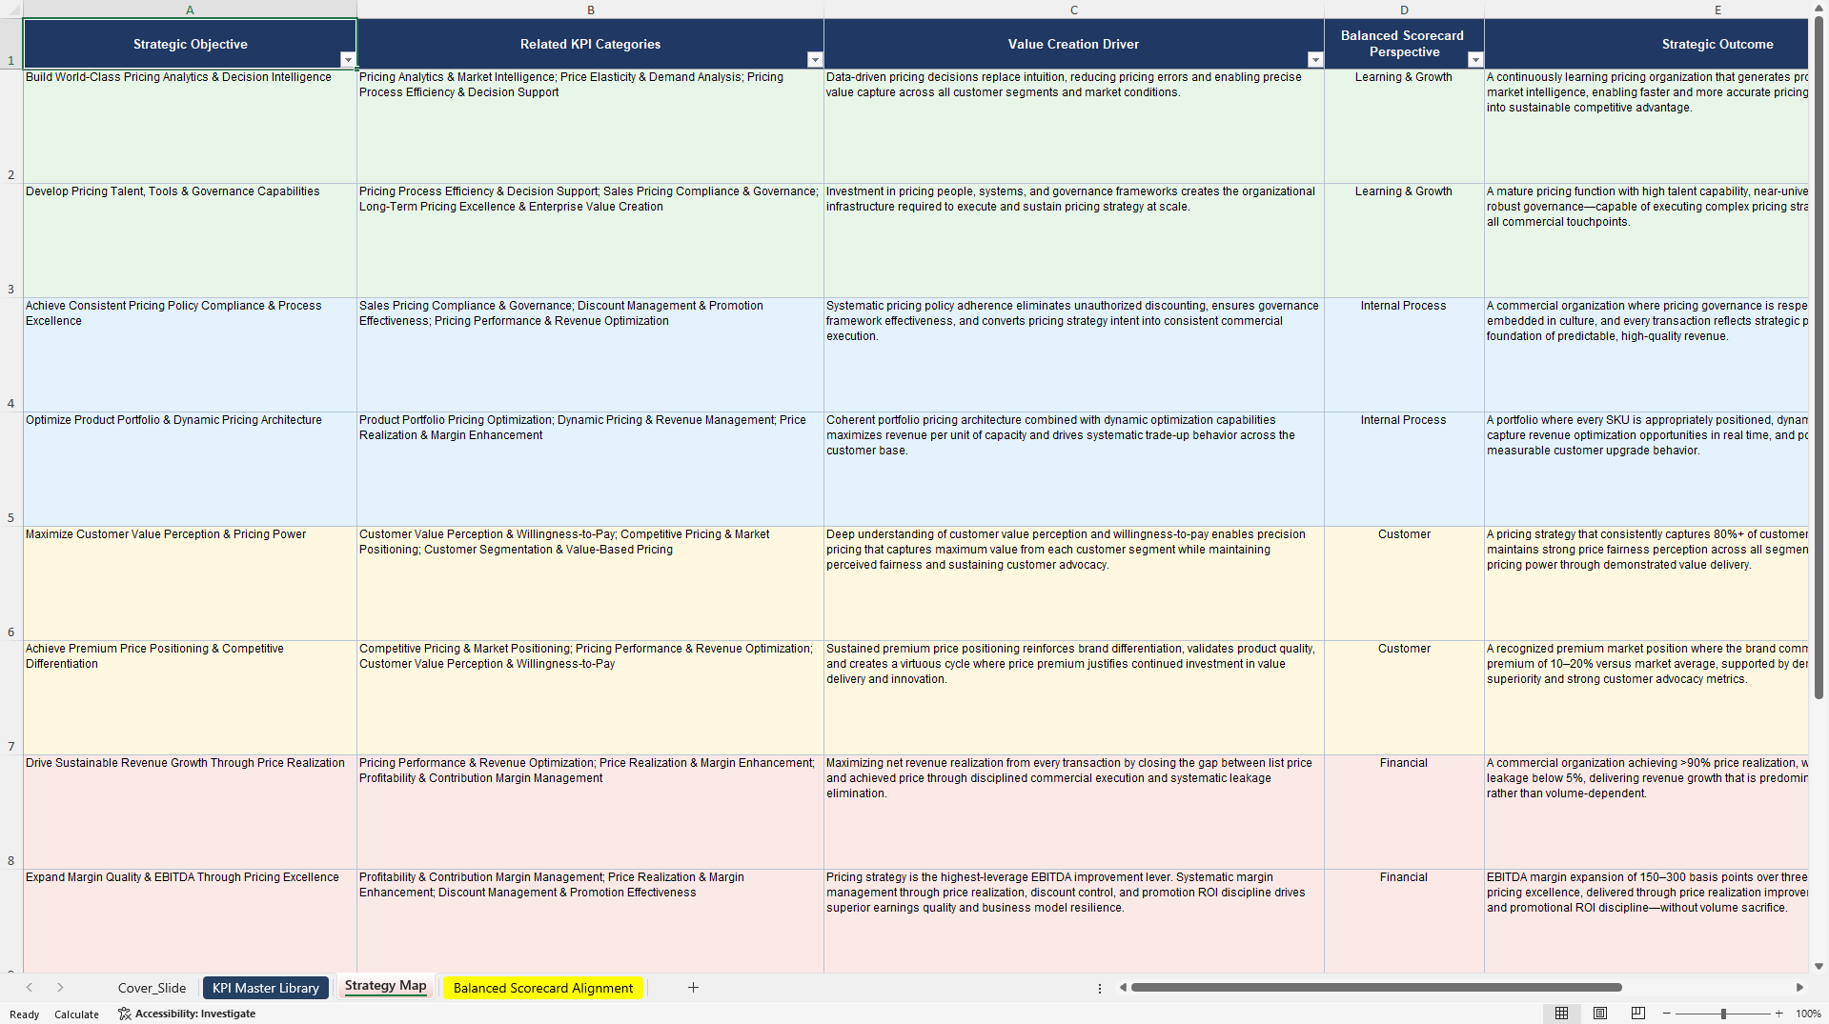Select 'Build World-Class Pricing Analytics' cell
The width and height of the screenshot is (1829, 1024).
(190, 126)
